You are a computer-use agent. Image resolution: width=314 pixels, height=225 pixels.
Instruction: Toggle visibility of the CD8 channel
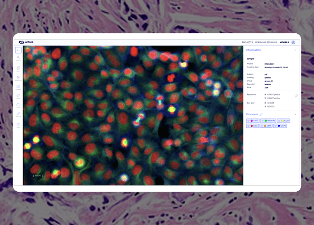262,126
